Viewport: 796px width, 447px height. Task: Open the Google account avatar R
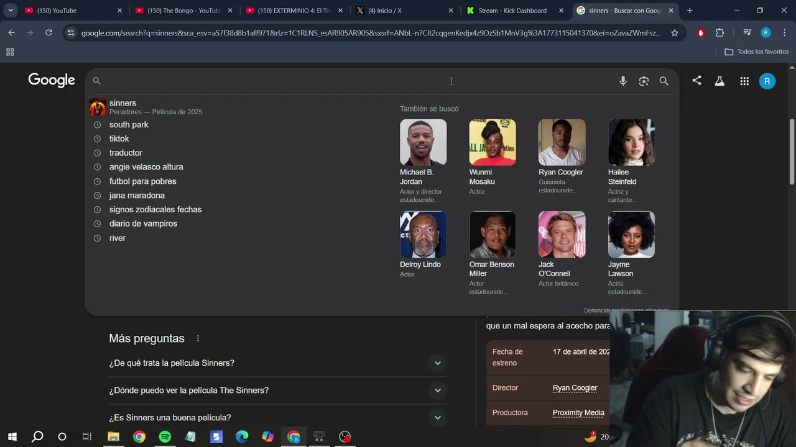767,81
